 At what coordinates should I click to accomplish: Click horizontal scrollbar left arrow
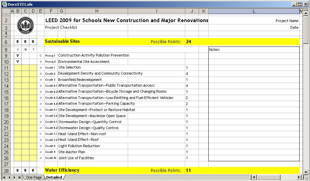254,177
